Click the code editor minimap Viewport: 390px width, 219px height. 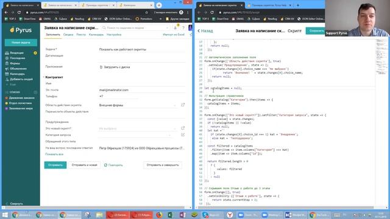381,57
